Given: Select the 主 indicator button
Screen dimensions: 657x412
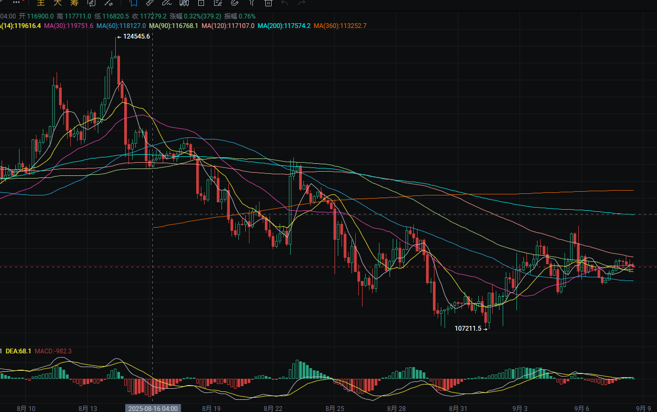Looking at the screenshot, I should tap(41, 3).
